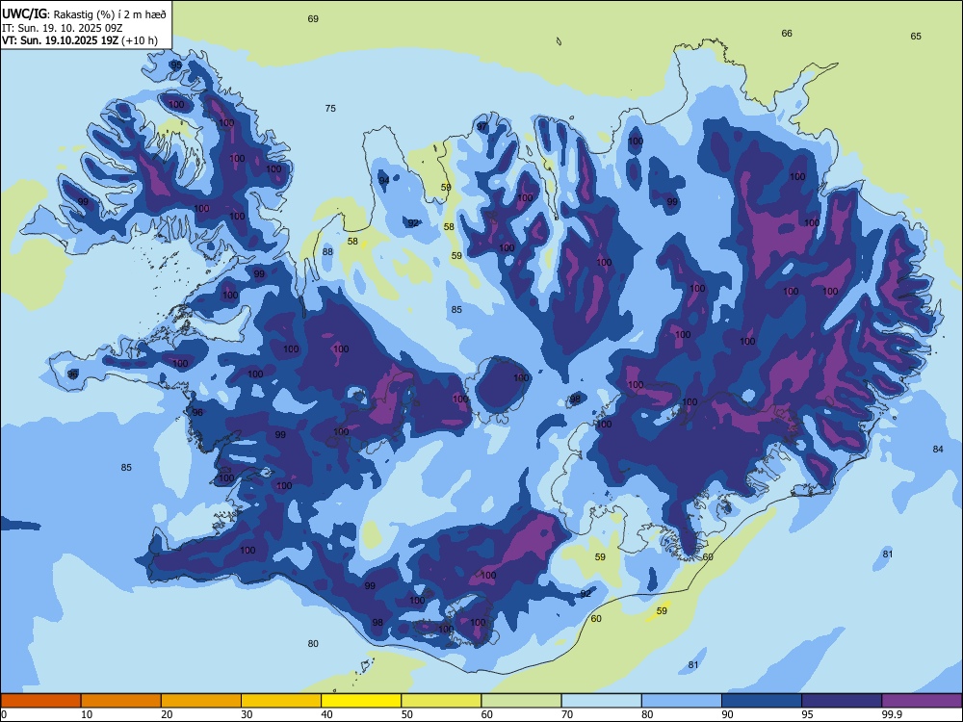Screen dimensions: 963x722
Task: Click the legend tick label 70
Action: click(x=567, y=714)
